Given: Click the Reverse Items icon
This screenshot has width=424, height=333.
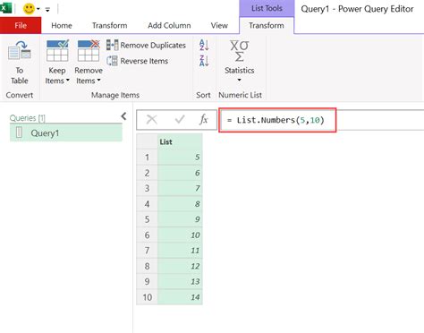Looking at the screenshot, I should 112,61.
